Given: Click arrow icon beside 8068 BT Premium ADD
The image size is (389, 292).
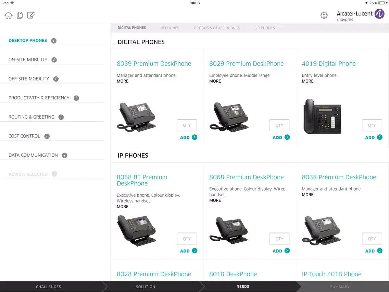Looking at the screenshot, I should click(x=195, y=251).
